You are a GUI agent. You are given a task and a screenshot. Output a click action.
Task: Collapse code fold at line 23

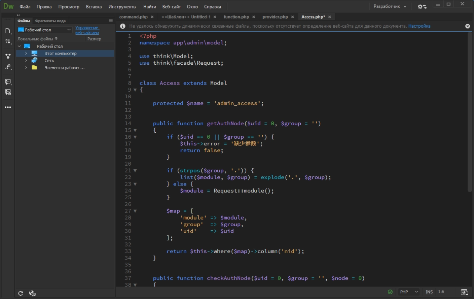pyautogui.click(x=135, y=184)
